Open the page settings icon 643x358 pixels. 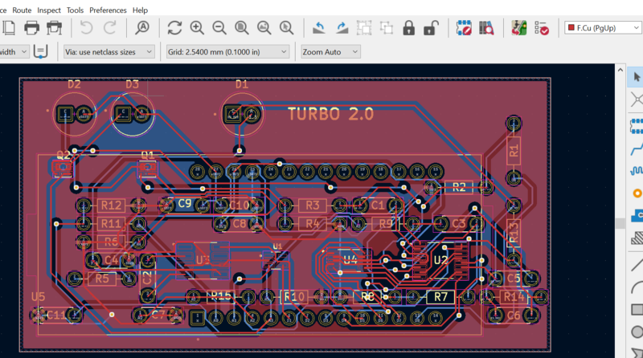[x=9, y=28]
